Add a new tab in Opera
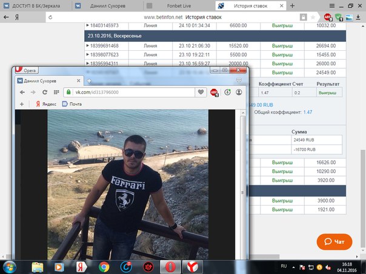The height and width of the screenshot is (274, 366). [89, 81]
